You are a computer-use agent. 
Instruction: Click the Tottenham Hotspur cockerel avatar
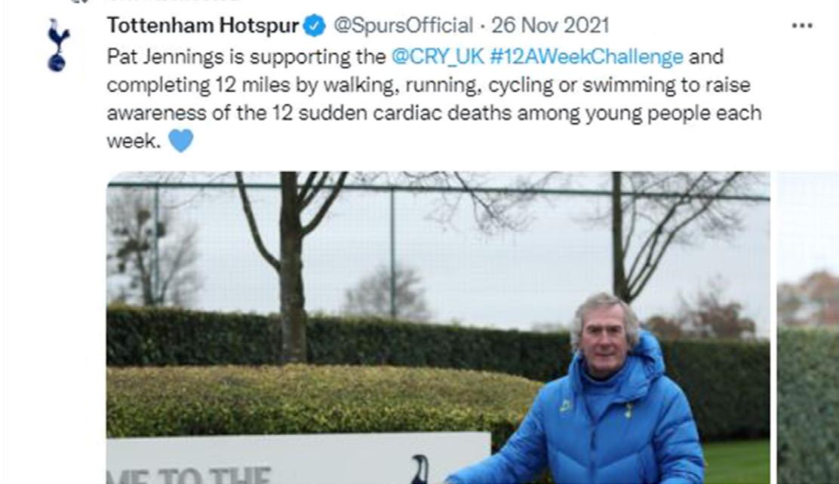(57, 45)
